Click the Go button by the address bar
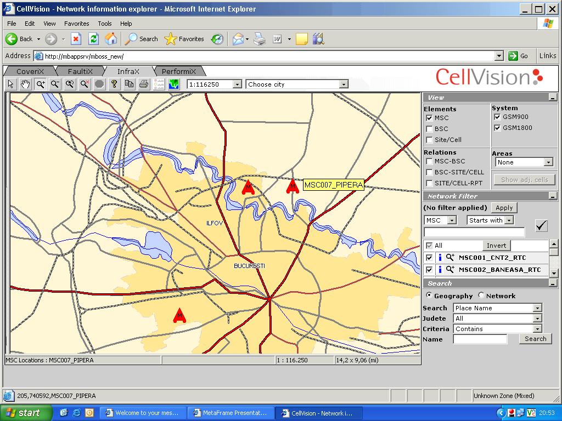The image size is (562, 421). tap(518, 56)
